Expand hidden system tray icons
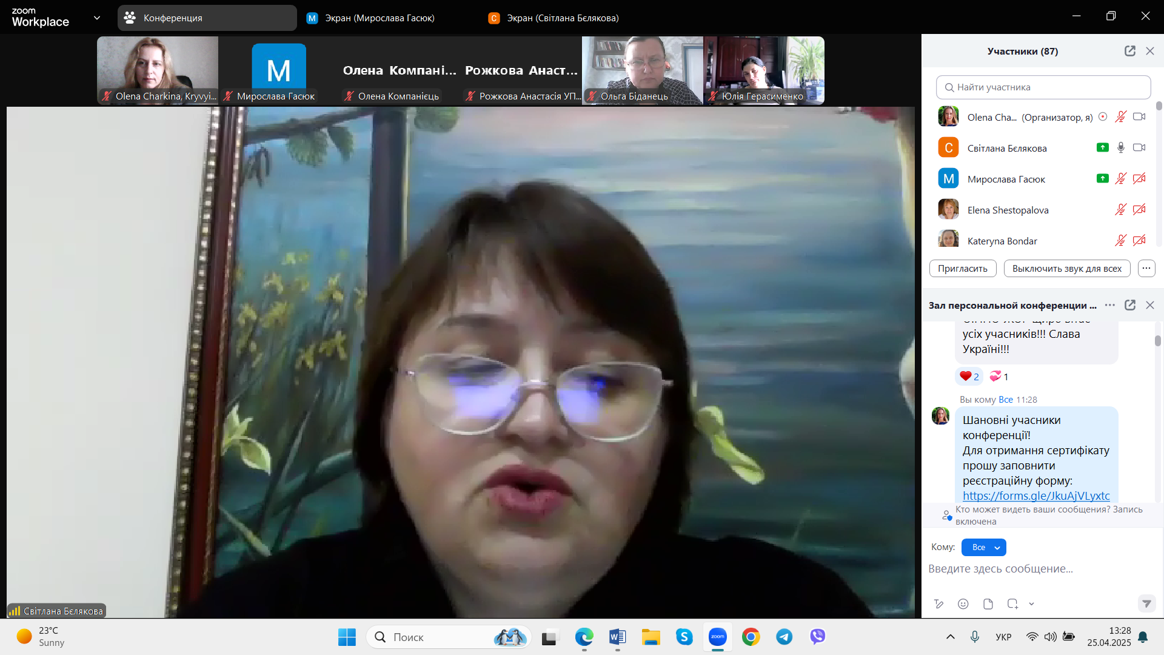Viewport: 1164px width, 655px height. point(950,637)
